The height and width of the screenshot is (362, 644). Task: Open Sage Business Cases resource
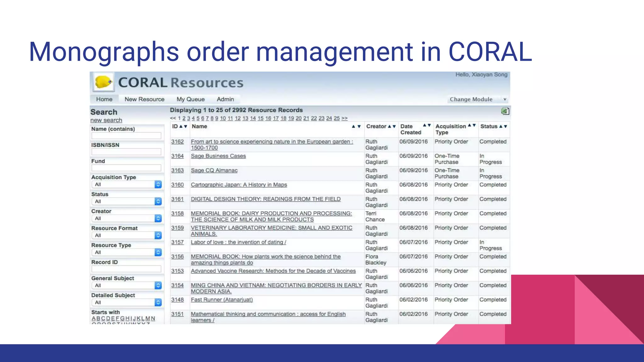(x=218, y=156)
